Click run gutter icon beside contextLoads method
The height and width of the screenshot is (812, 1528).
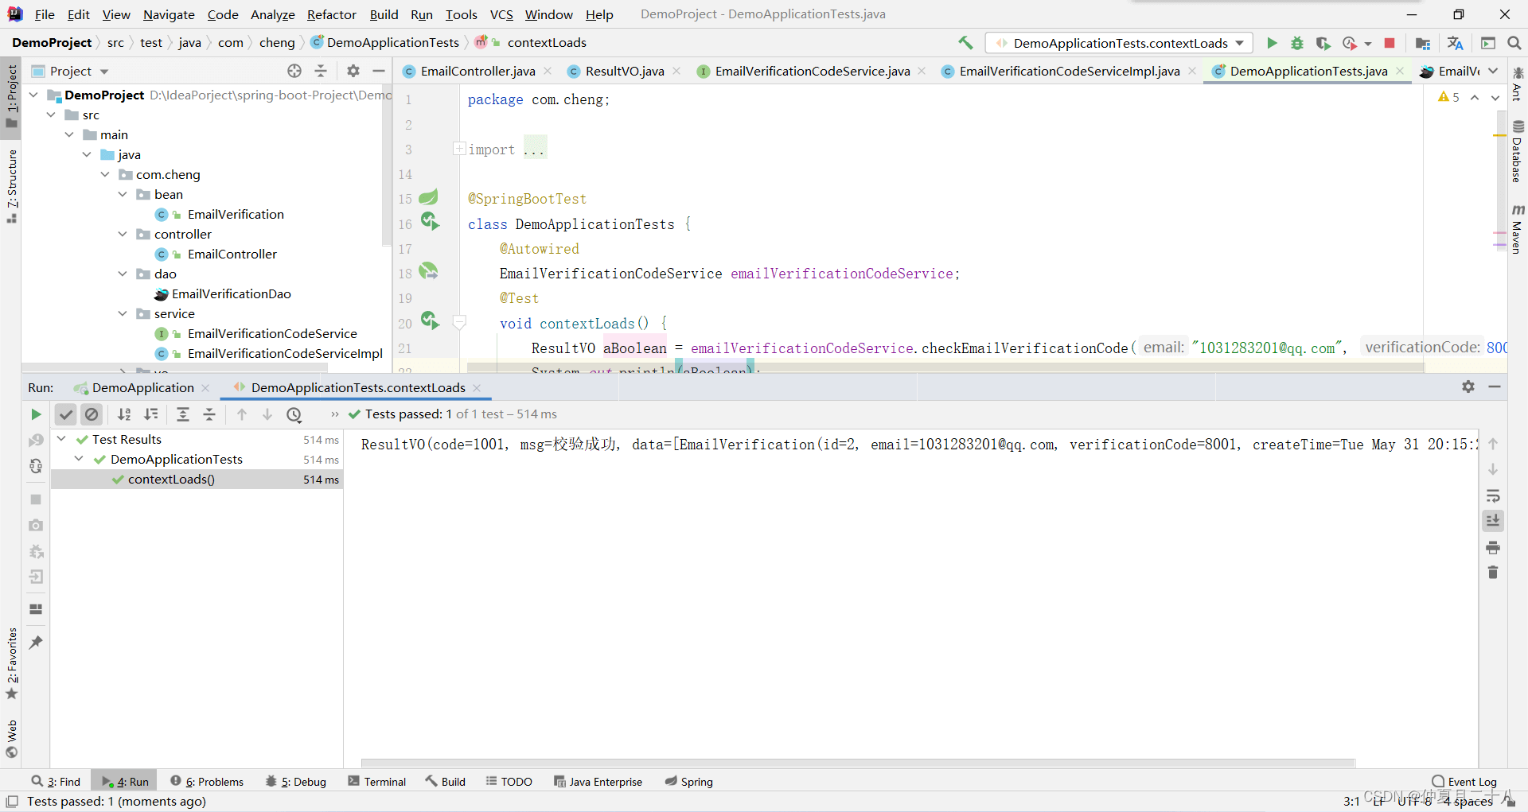click(430, 321)
